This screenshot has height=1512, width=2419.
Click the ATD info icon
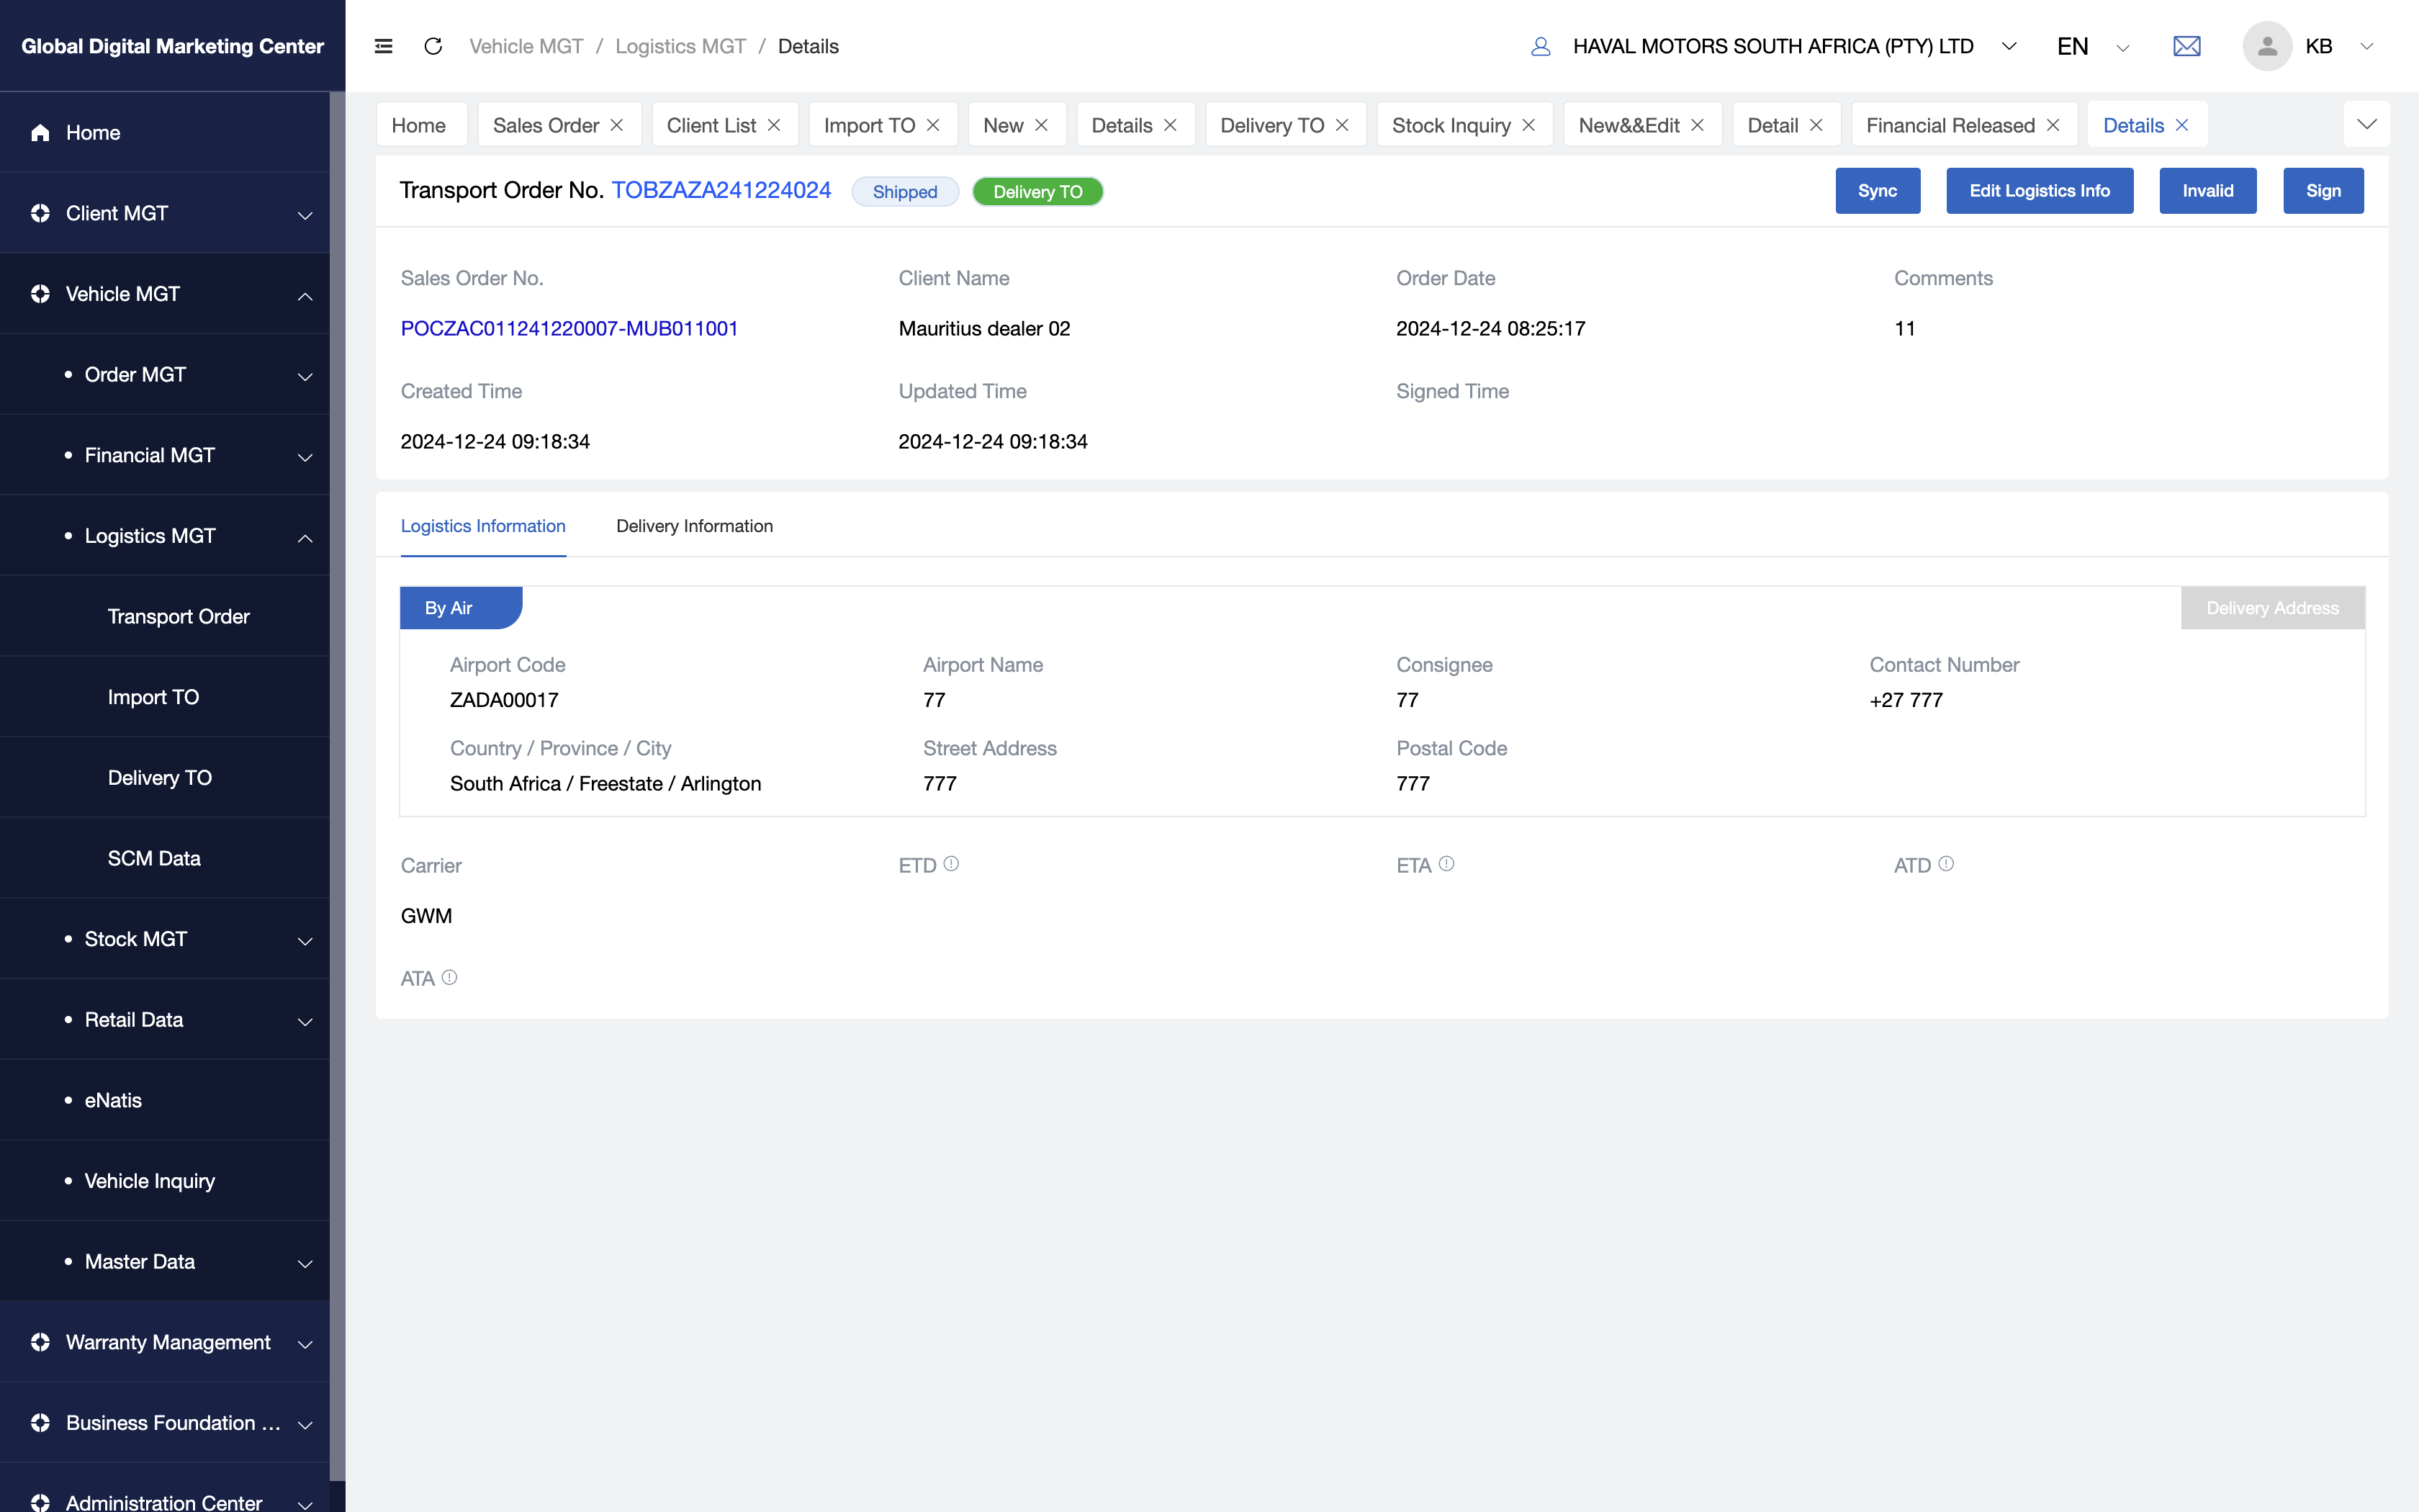pos(1945,864)
